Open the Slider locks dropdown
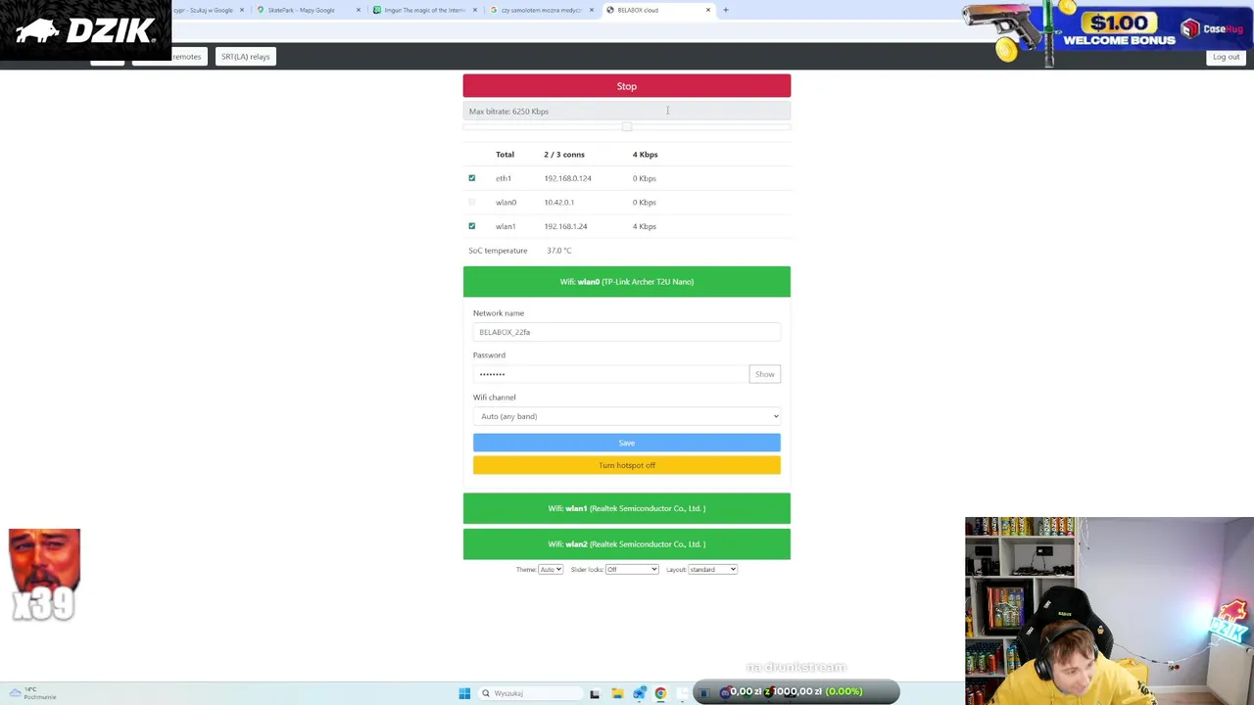Viewport: 1254px width, 705px height. point(631,569)
